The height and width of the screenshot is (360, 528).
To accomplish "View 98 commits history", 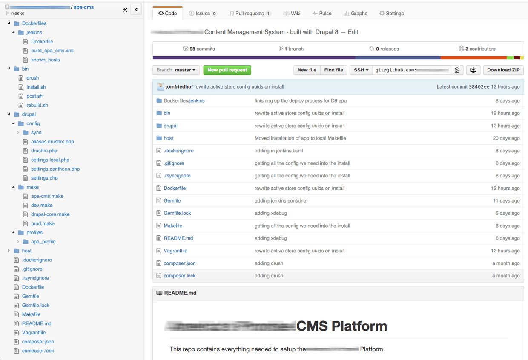I will (x=199, y=49).
